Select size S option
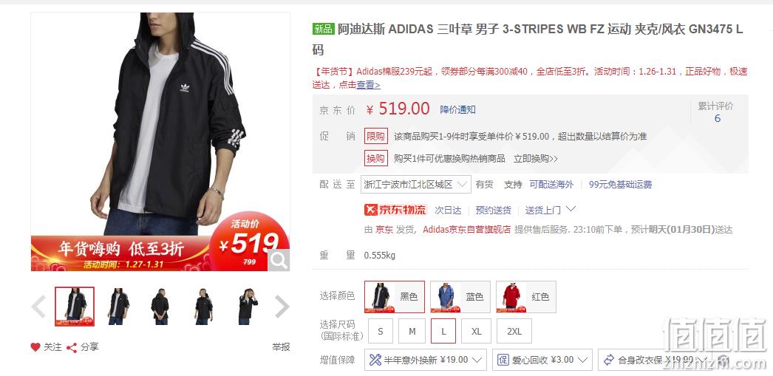Screen dimensions: 773x376 point(381,331)
